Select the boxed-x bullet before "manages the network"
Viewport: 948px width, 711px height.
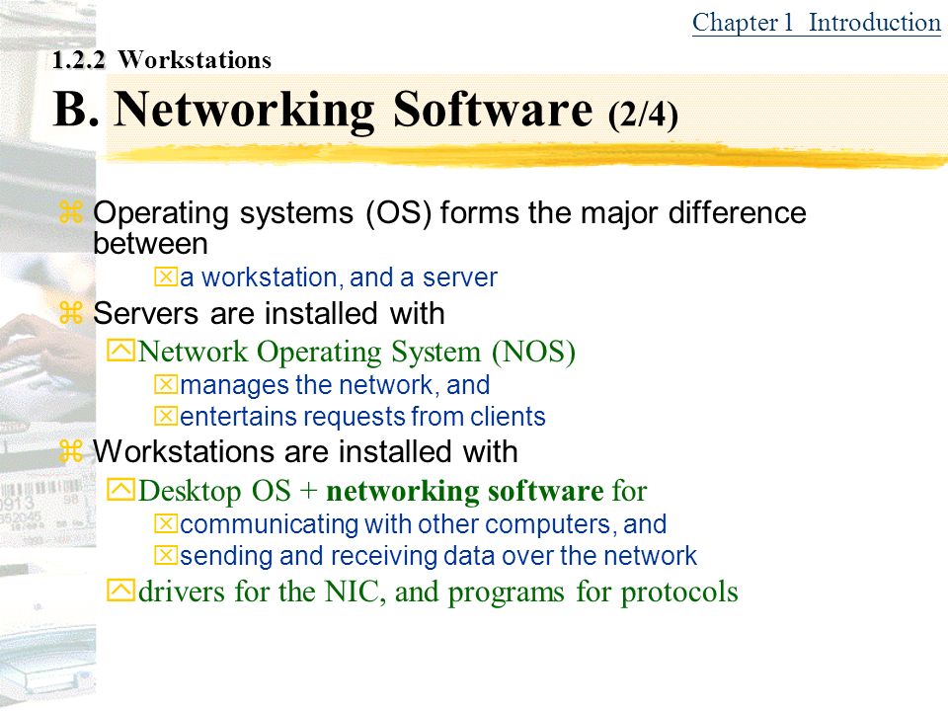pyautogui.click(x=166, y=384)
